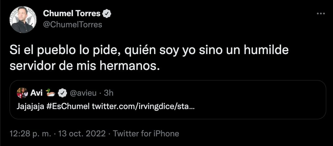Viewport: 333px width, 146px height.
Task: Click Avi's verified checkmark badge
Action: pyautogui.click(x=63, y=92)
